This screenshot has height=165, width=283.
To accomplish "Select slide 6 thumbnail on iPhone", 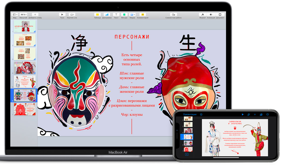I will [x=188, y=143].
